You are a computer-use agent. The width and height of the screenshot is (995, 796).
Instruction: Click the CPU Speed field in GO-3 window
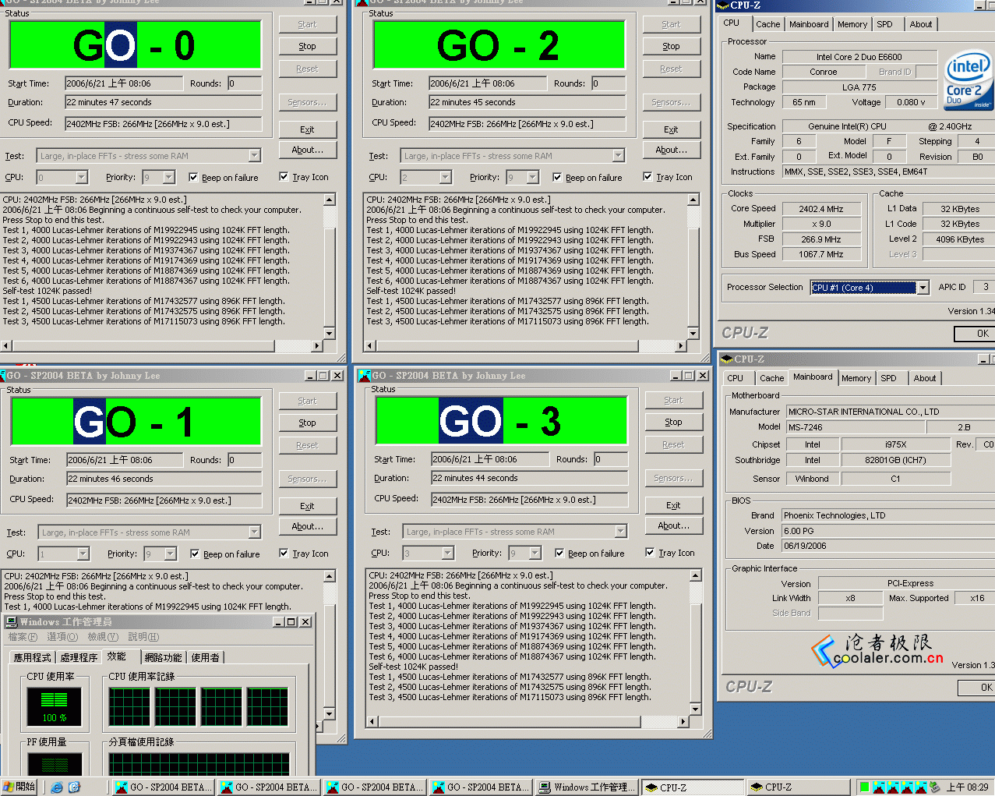[530, 500]
